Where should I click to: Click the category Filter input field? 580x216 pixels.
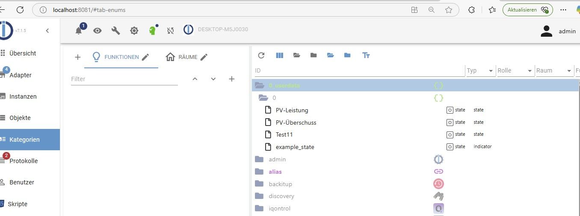click(x=124, y=79)
